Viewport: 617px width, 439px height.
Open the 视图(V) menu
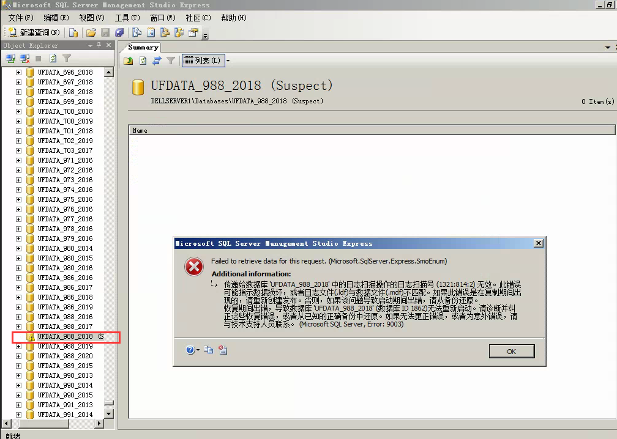point(92,18)
